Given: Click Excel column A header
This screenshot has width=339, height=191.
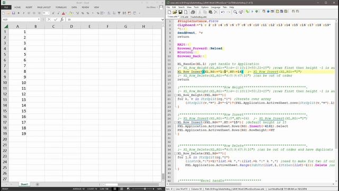Looking at the screenshot, I should [x=17, y=27].
